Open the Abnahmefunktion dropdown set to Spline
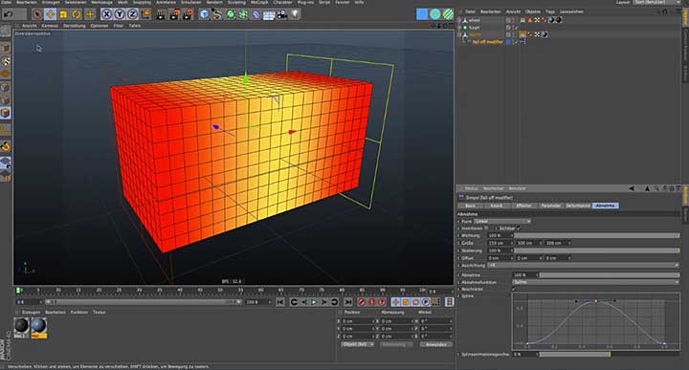The height and width of the screenshot is (370, 689). 595,282
